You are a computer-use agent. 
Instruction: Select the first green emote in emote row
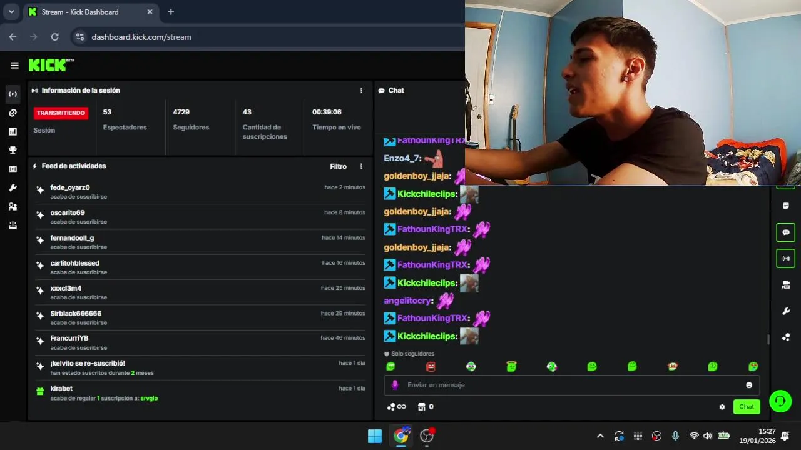coord(390,367)
